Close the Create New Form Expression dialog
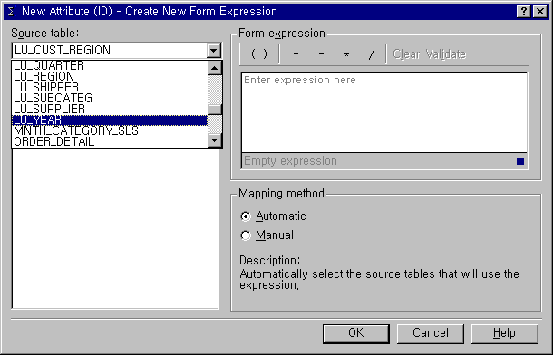Viewport: 553px width, 355px height. coord(540,12)
